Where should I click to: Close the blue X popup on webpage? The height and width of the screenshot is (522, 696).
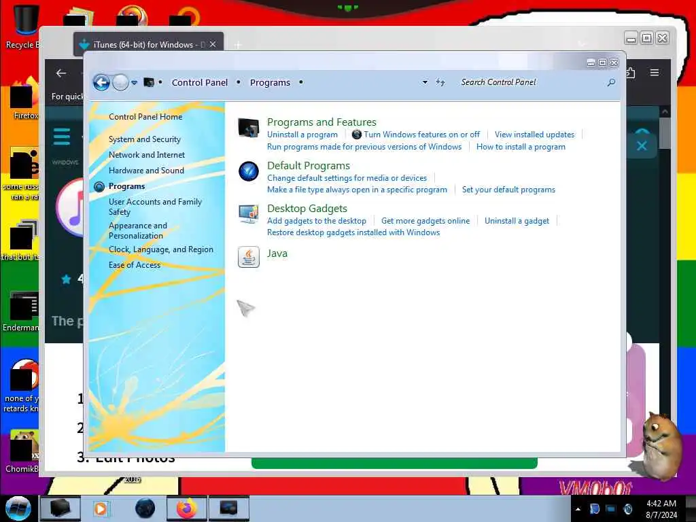tap(642, 145)
